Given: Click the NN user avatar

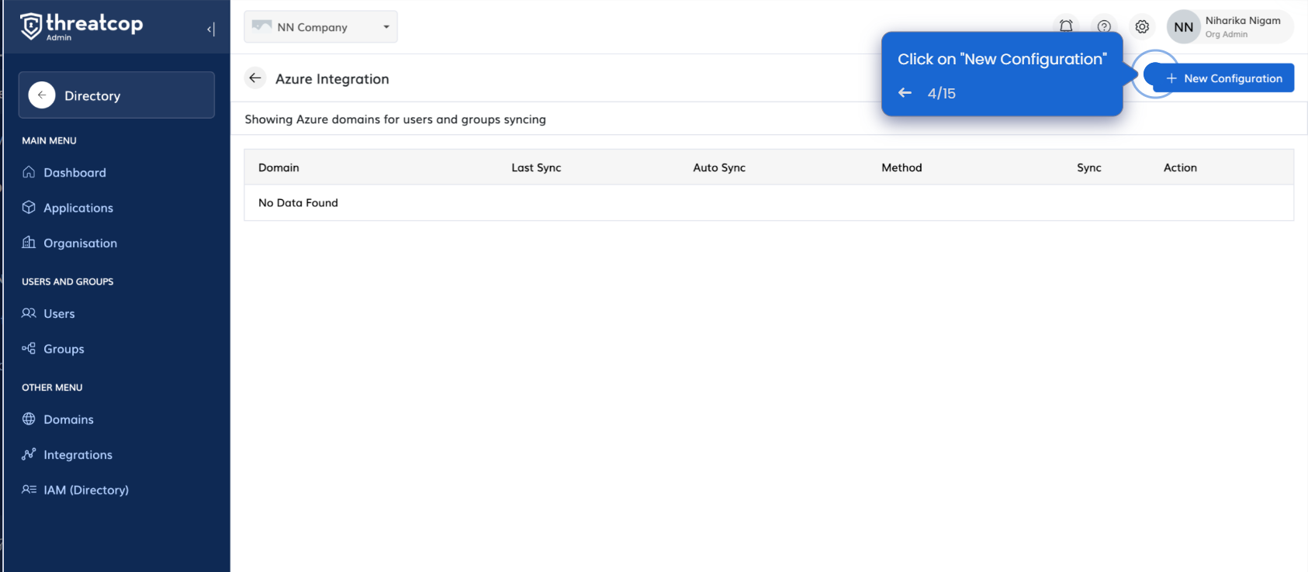Looking at the screenshot, I should coord(1183,27).
